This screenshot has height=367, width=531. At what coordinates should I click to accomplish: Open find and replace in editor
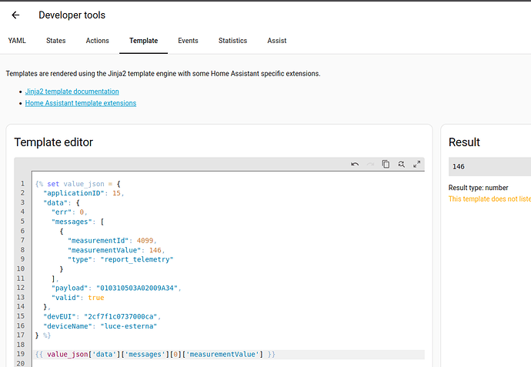coord(401,164)
